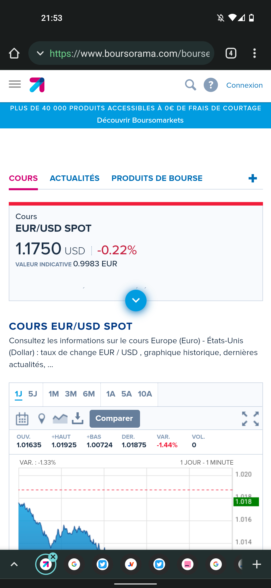Click the Connexion link
This screenshot has width=271, height=588.
pyautogui.click(x=244, y=85)
